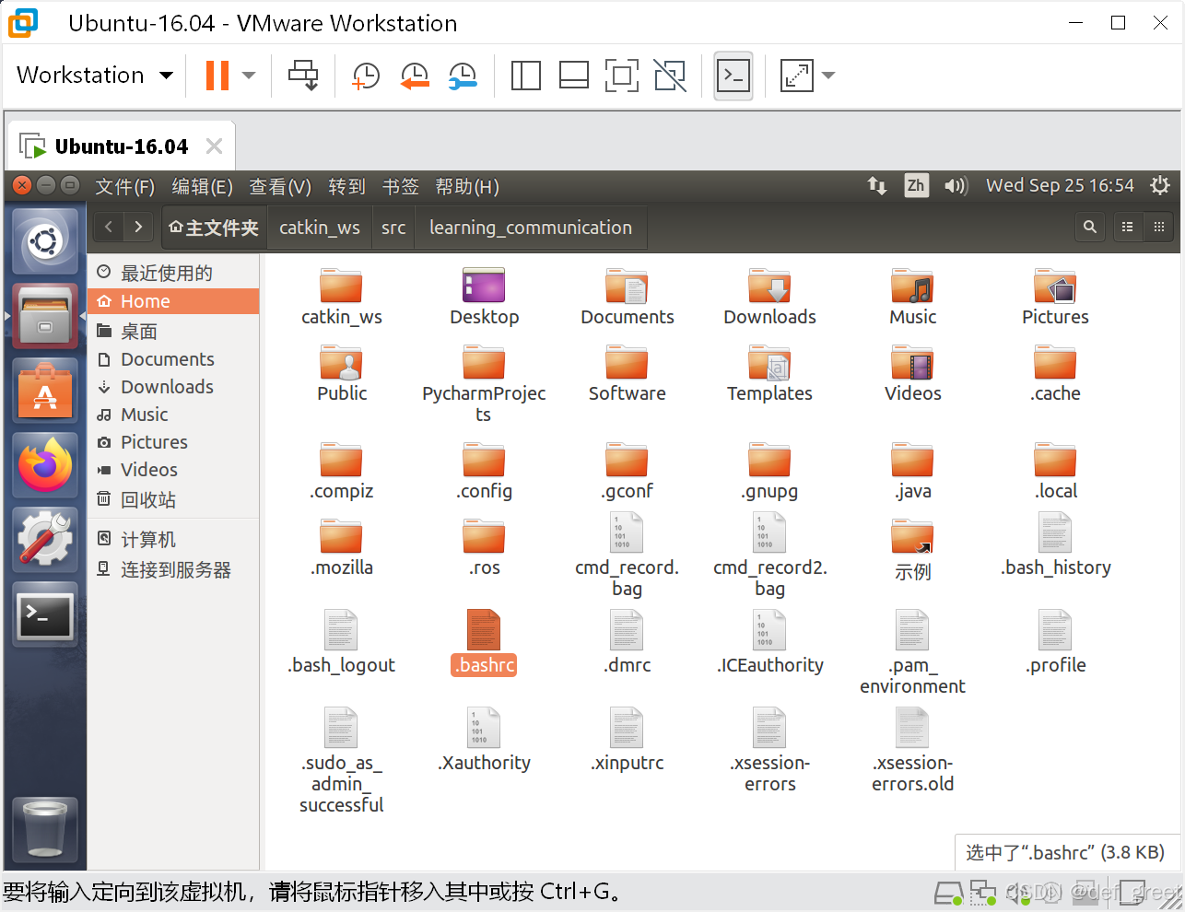Viewport: 1185px width, 912px height.
Task: Click the file search magnifier icon
Action: click(1090, 227)
